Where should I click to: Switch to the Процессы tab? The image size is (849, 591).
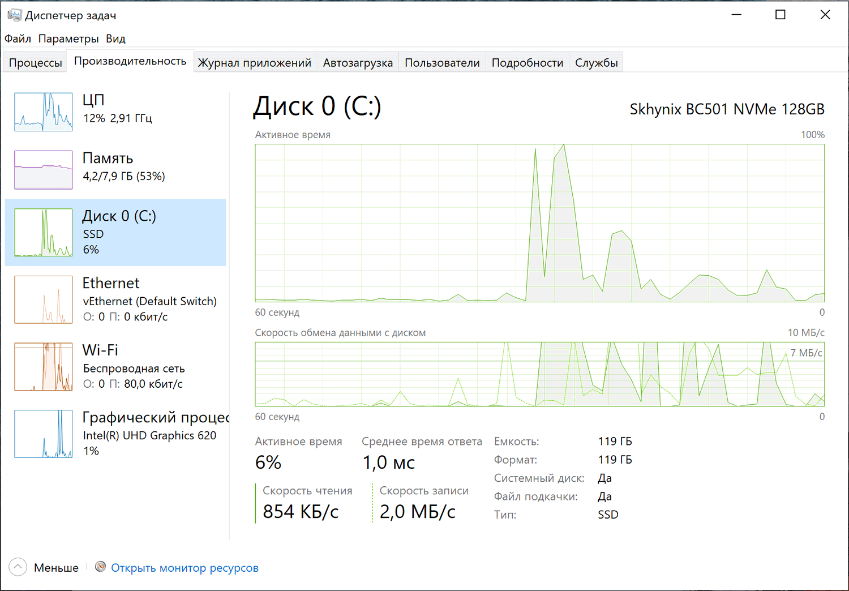coord(35,62)
